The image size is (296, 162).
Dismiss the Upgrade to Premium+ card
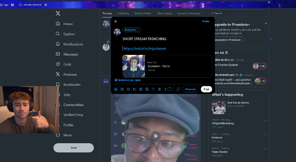click(266, 24)
